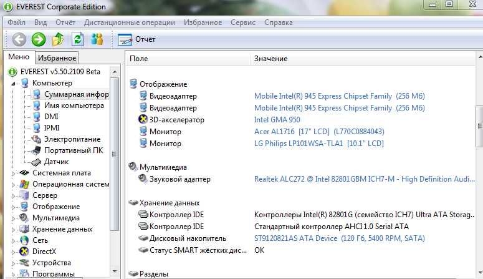This screenshot has width=483, height=279.
Task: Switch to the Меню tab
Action: tap(19, 57)
